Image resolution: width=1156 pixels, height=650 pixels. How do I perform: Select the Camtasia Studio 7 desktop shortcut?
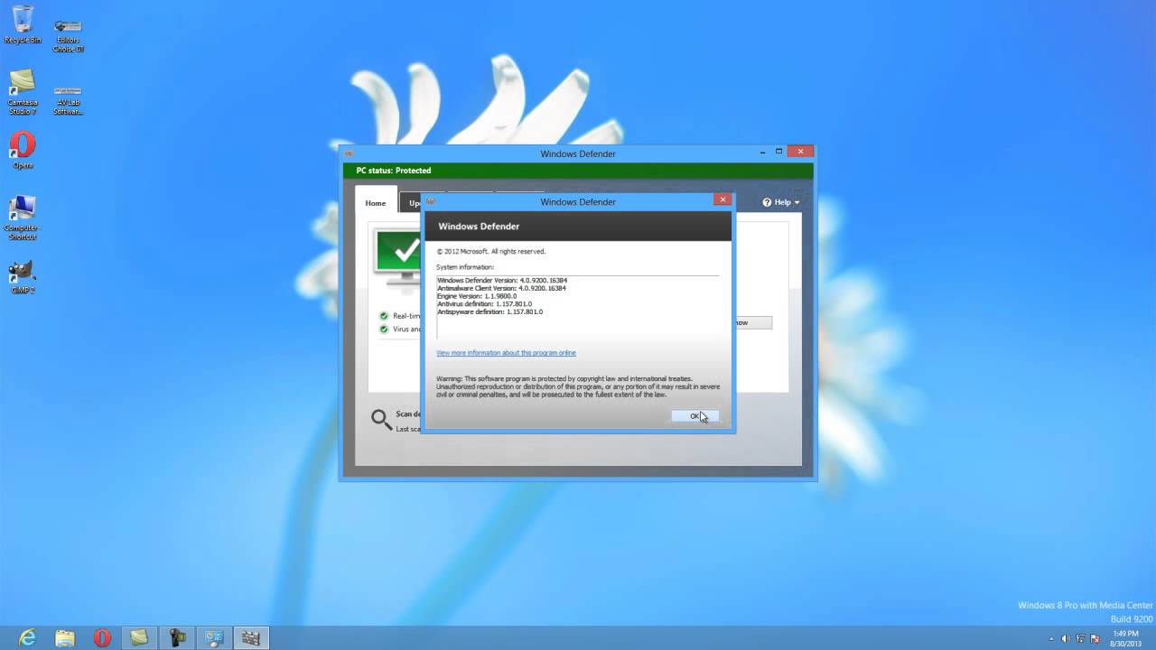point(23,92)
